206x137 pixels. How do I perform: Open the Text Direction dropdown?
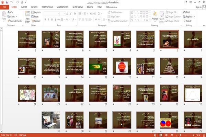tap(115, 12)
